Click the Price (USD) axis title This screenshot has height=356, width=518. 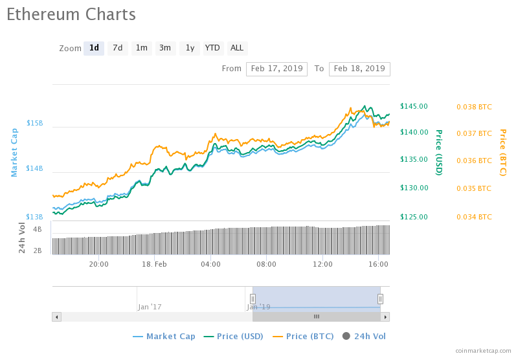(438, 153)
